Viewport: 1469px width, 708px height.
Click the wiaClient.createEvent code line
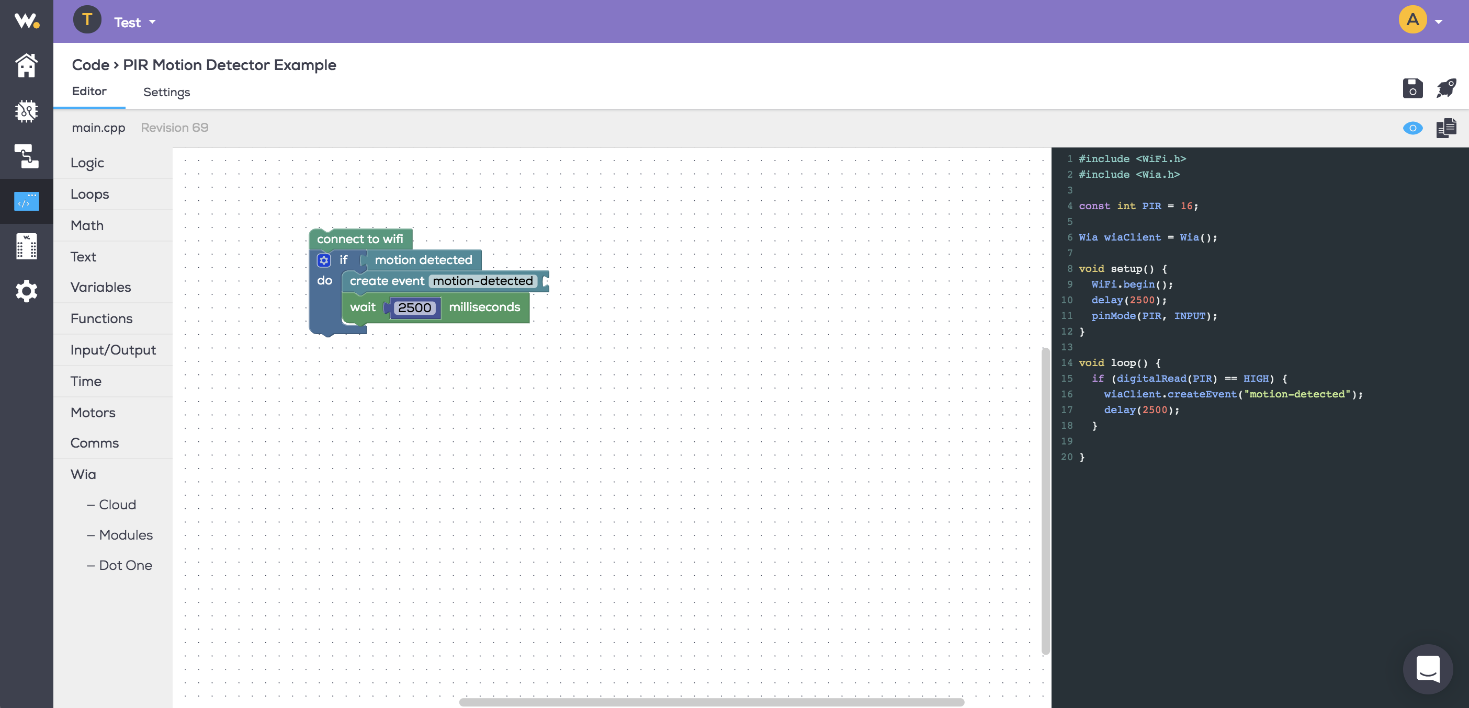(x=1233, y=394)
